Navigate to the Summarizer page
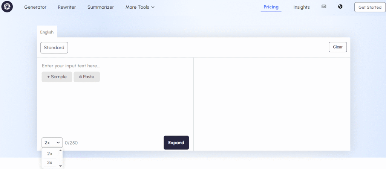This screenshot has height=169, width=386. click(100, 7)
